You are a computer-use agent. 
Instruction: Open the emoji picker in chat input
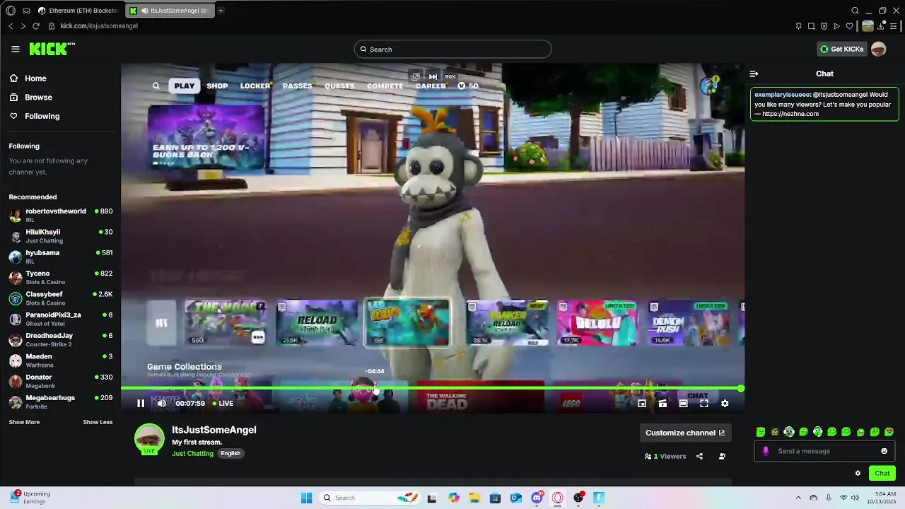pyautogui.click(x=884, y=451)
